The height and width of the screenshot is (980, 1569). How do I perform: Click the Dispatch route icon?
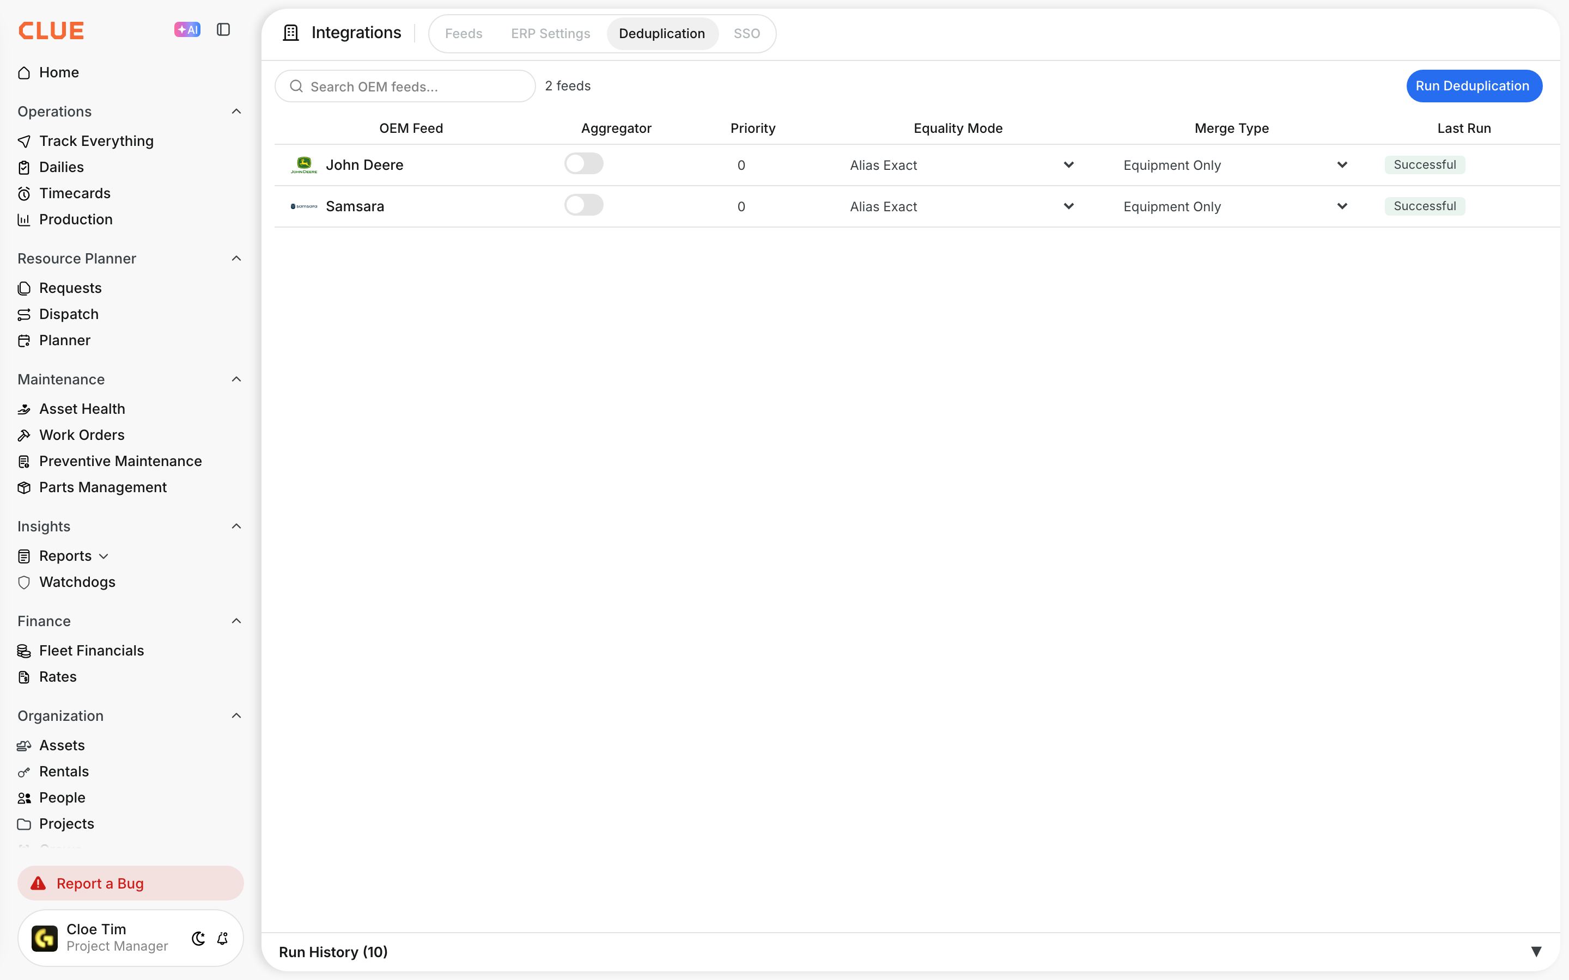pyautogui.click(x=24, y=314)
